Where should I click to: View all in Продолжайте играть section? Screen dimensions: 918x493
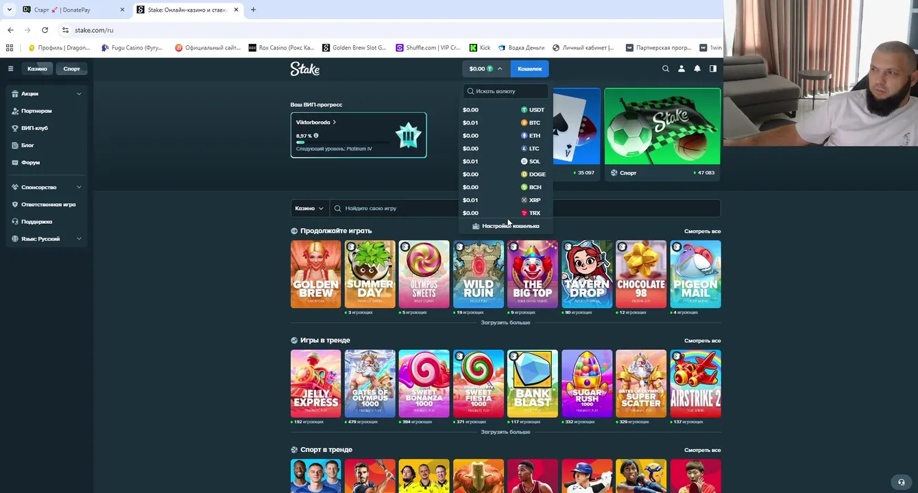coord(702,231)
